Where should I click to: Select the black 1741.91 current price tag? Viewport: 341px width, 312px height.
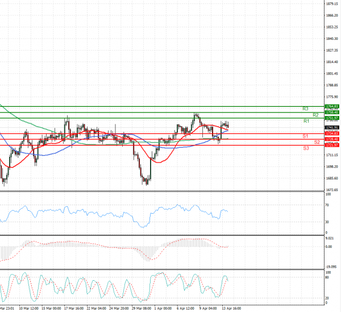[332, 127]
